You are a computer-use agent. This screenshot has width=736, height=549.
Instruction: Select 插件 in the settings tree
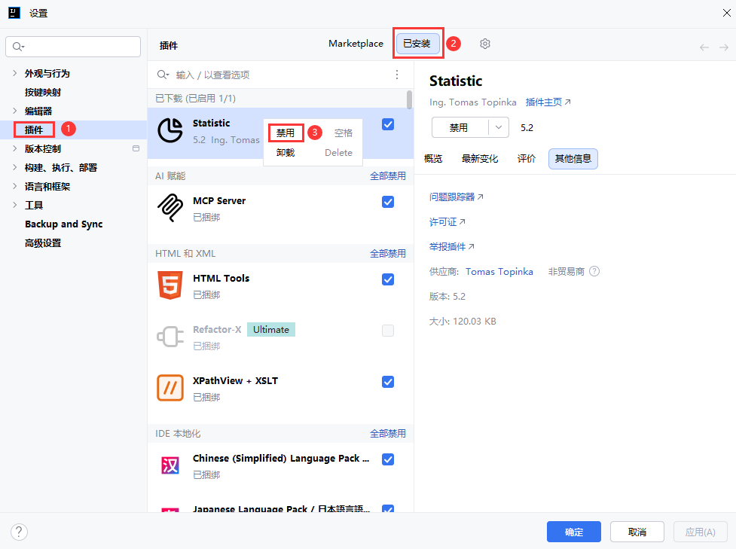coord(34,130)
